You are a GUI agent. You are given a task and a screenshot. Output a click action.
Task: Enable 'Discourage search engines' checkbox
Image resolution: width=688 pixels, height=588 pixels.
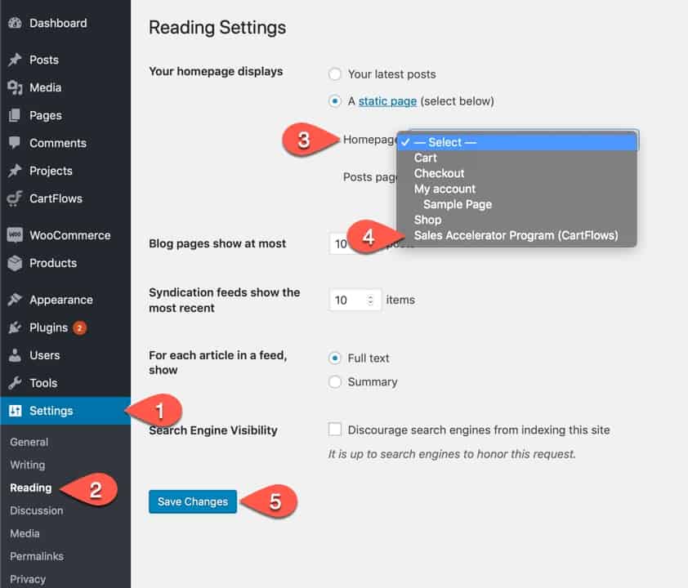335,430
